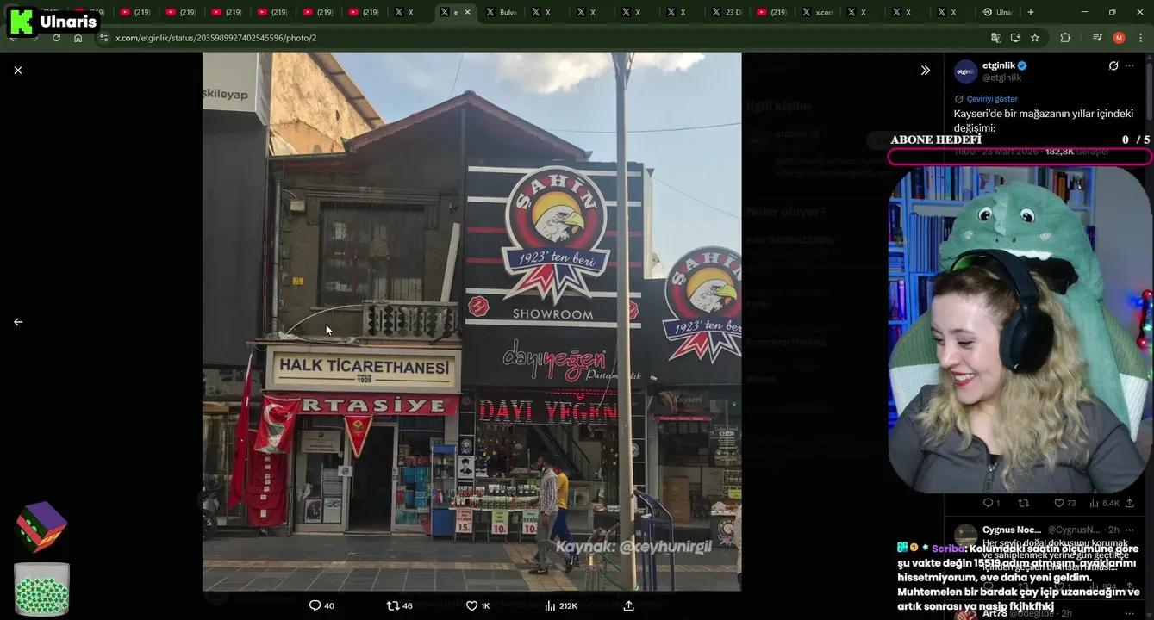
Task: Share icon beside 6.4K views
Action: 1131,503
